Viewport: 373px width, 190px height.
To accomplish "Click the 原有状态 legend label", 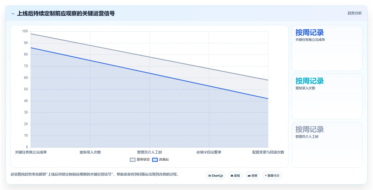I will pos(143,160).
